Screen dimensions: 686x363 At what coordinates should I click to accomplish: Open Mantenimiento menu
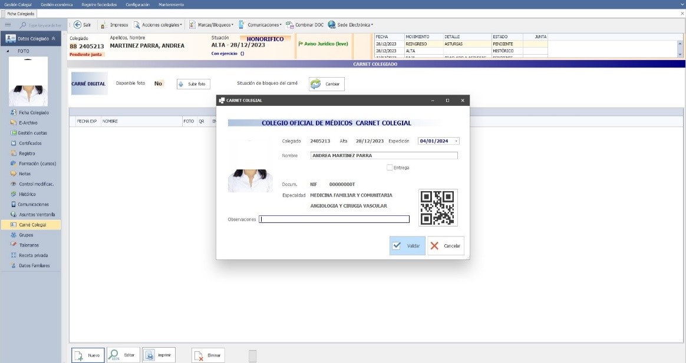pyautogui.click(x=171, y=4)
